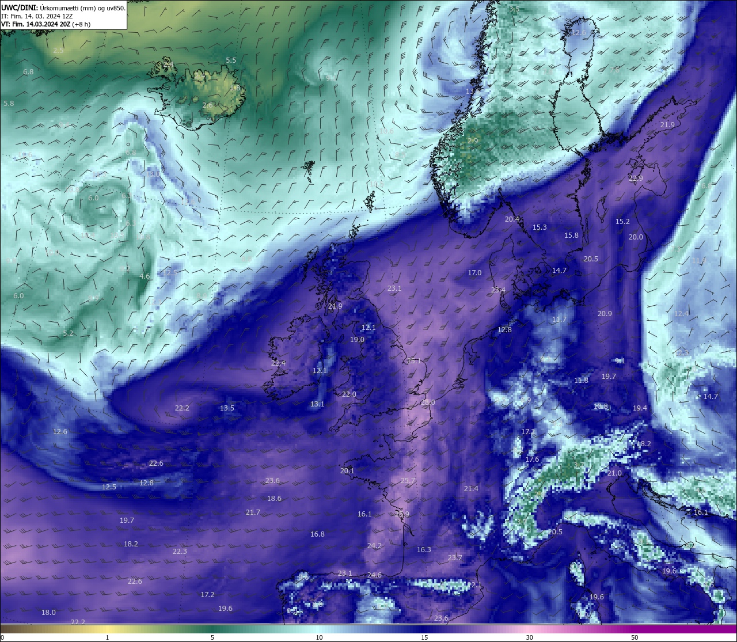Click the 17.6 value on the map
This screenshot has width=737, height=642.
tap(532, 459)
